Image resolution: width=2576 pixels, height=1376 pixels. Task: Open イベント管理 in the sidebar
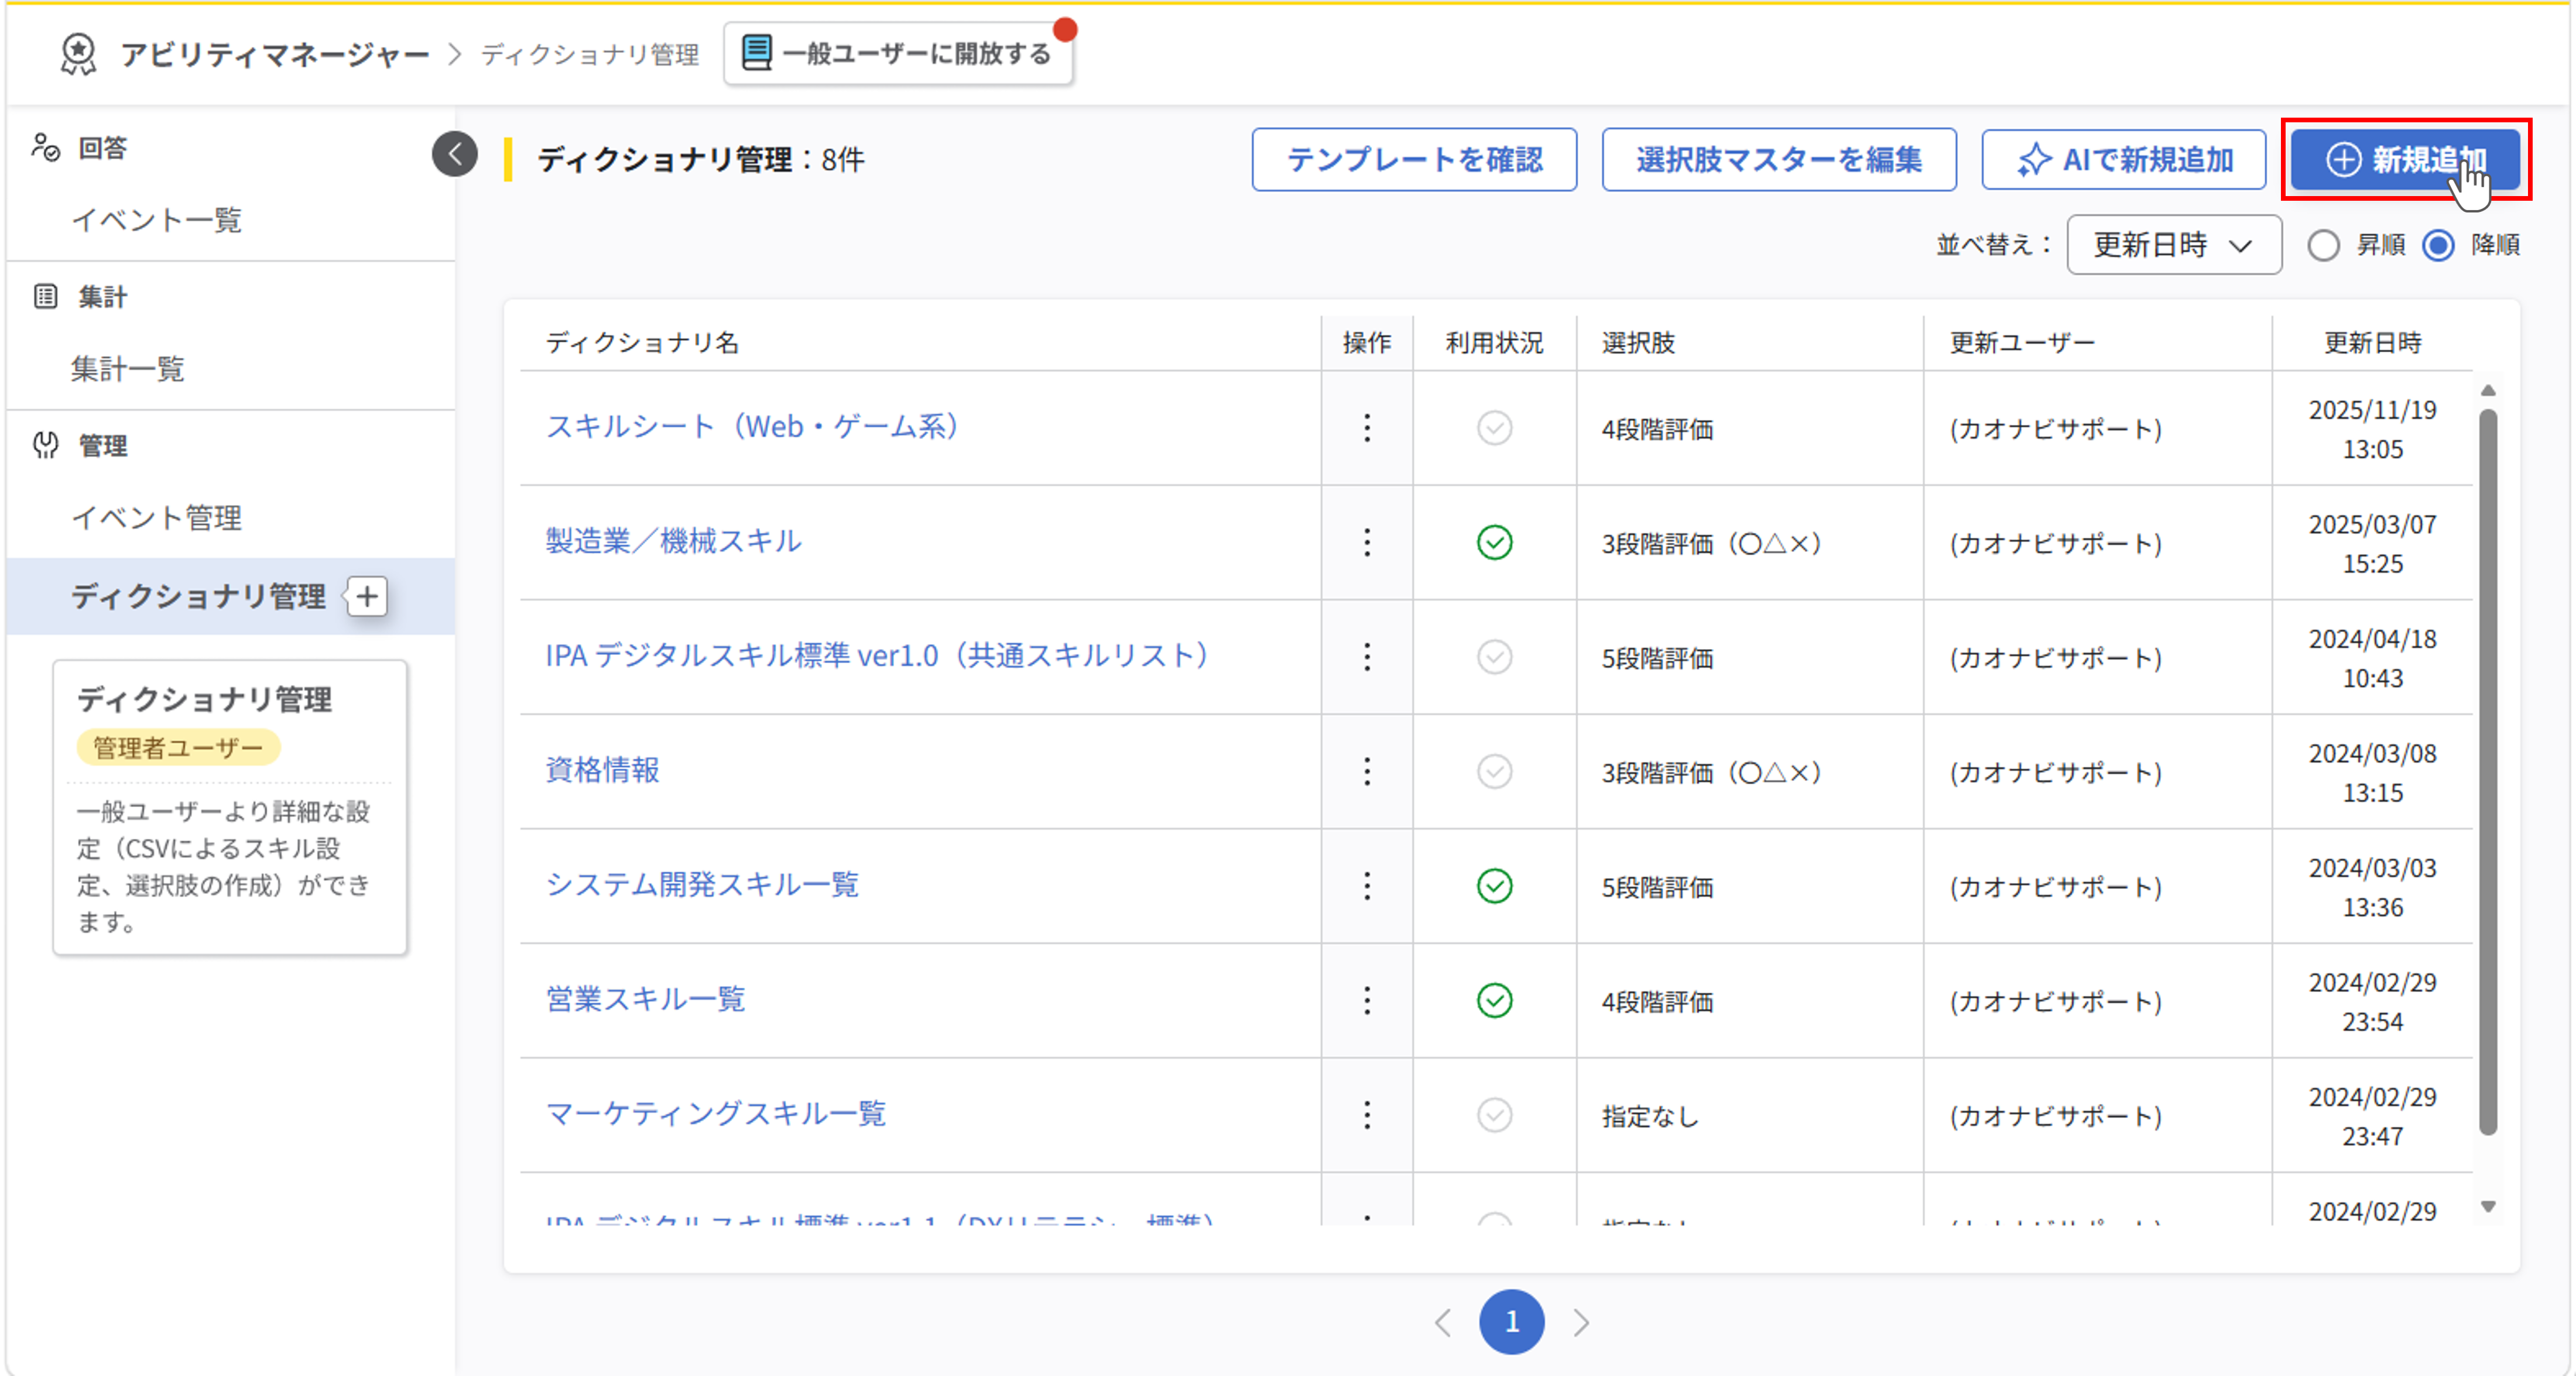pos(157,518)
